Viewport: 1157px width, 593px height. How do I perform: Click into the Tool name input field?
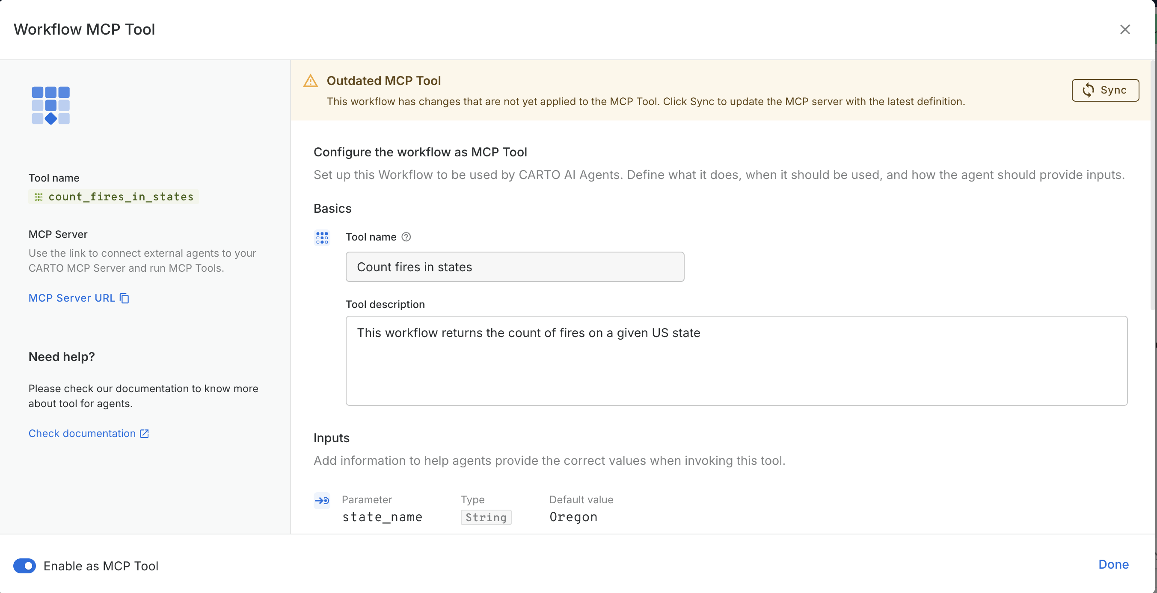(515, 267)
